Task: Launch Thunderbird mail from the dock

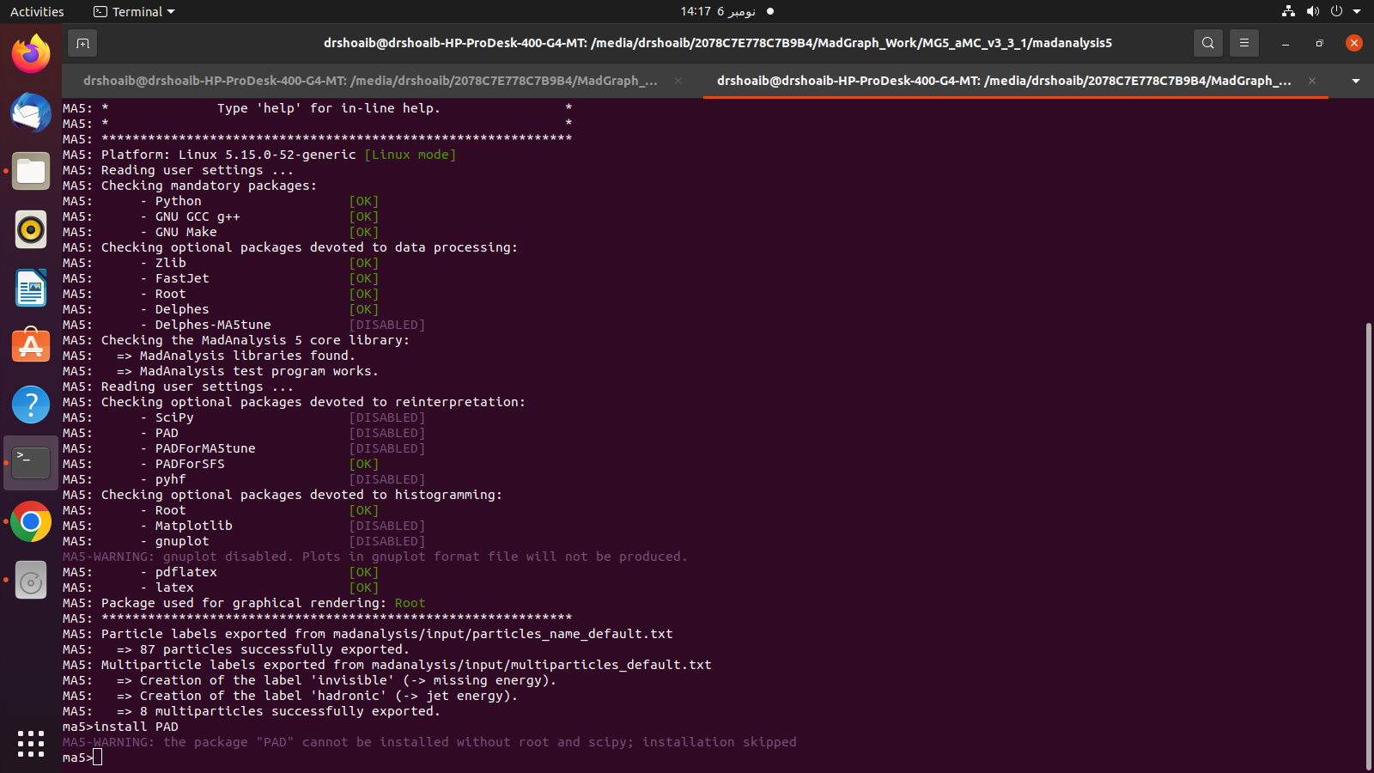Action: [x=31, y=113]
